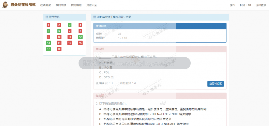Click option D . DFD 图
269x126 pixels.
[x=106, y=77]
